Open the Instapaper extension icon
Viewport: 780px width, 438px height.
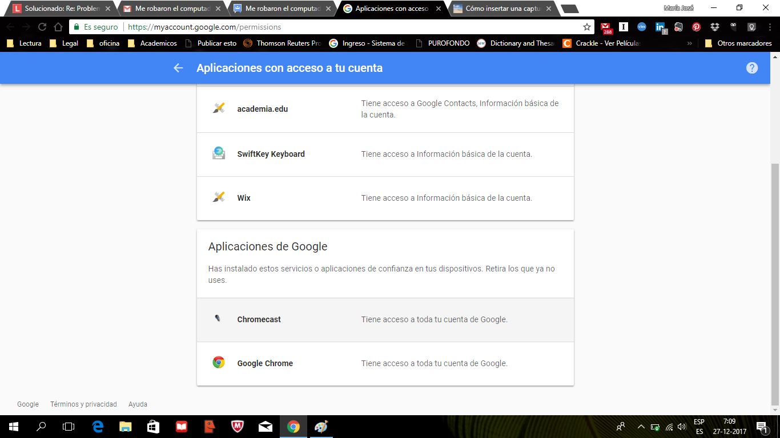pos(624,27)
